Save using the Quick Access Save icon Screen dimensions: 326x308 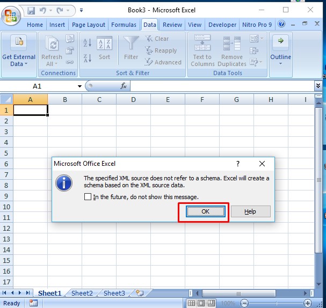click(31, 10)
